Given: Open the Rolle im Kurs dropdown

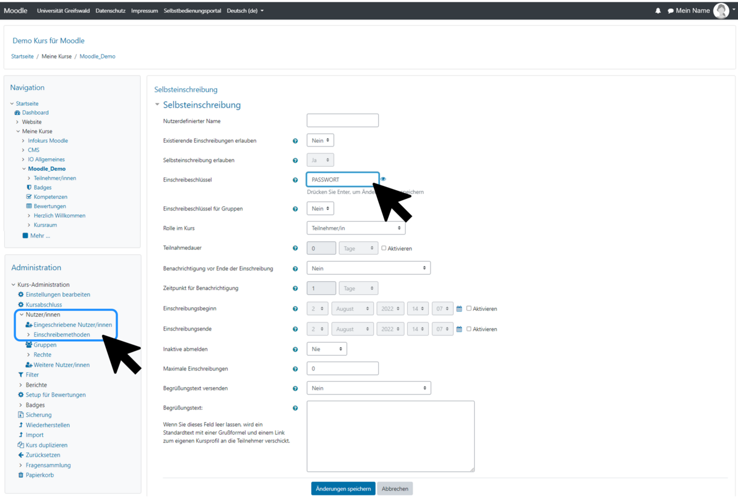Looking at the screenshot, I should click(x=355, y=228).
